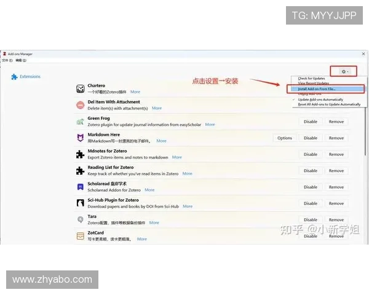Close the Add-ons Manager window
The width and height of the screenshot is (369, 295).
(x=363, y=54)
